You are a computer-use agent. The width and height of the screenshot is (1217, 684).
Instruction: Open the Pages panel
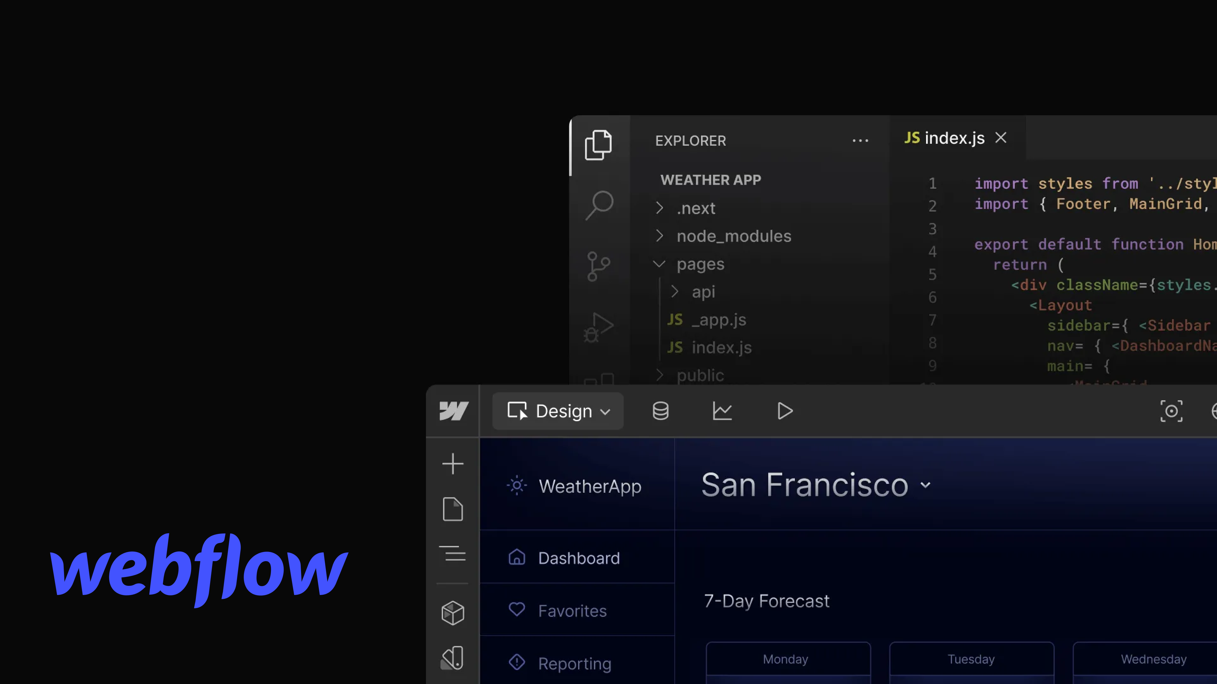[453, 509]
